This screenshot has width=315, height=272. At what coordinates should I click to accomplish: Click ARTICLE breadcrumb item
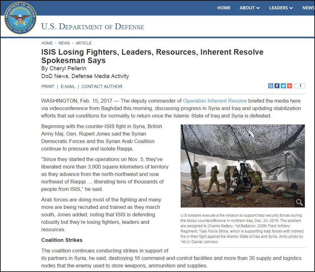coord(83,43)
